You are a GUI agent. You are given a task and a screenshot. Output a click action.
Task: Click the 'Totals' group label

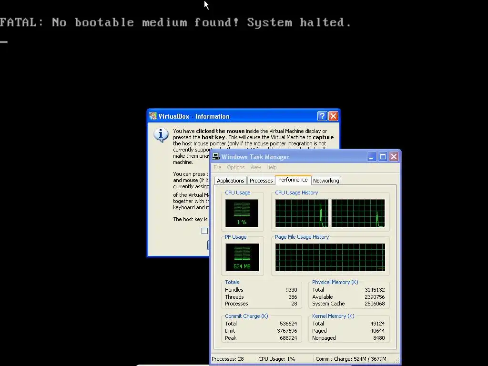point(232,282)
